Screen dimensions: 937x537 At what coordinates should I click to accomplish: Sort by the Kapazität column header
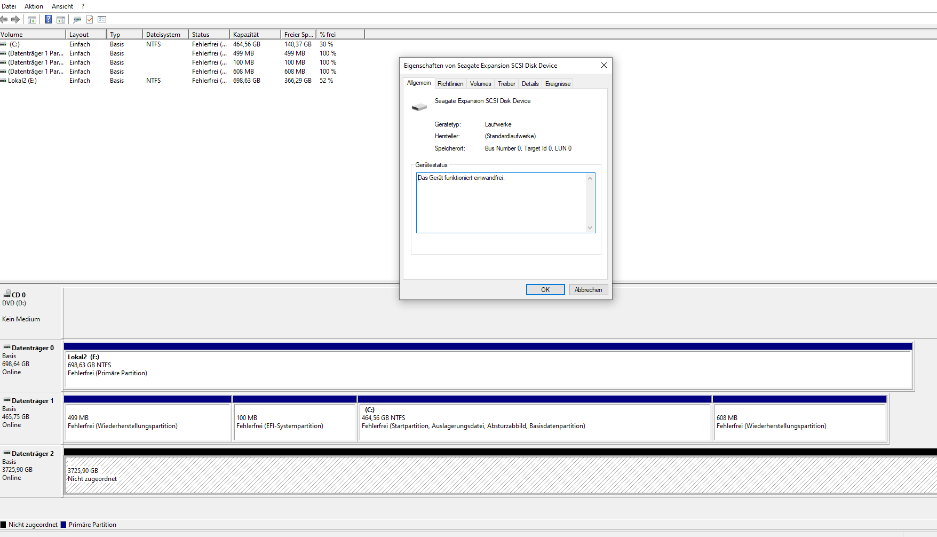click(255, 35)
